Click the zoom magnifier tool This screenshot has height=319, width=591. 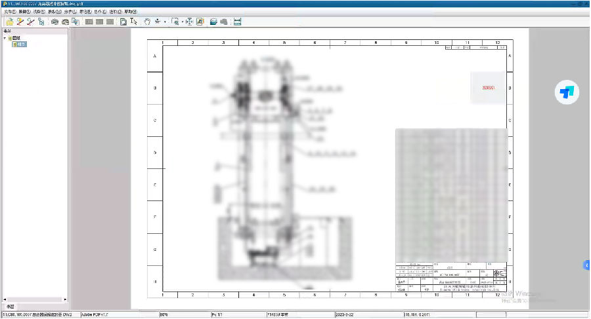(175, 22)
